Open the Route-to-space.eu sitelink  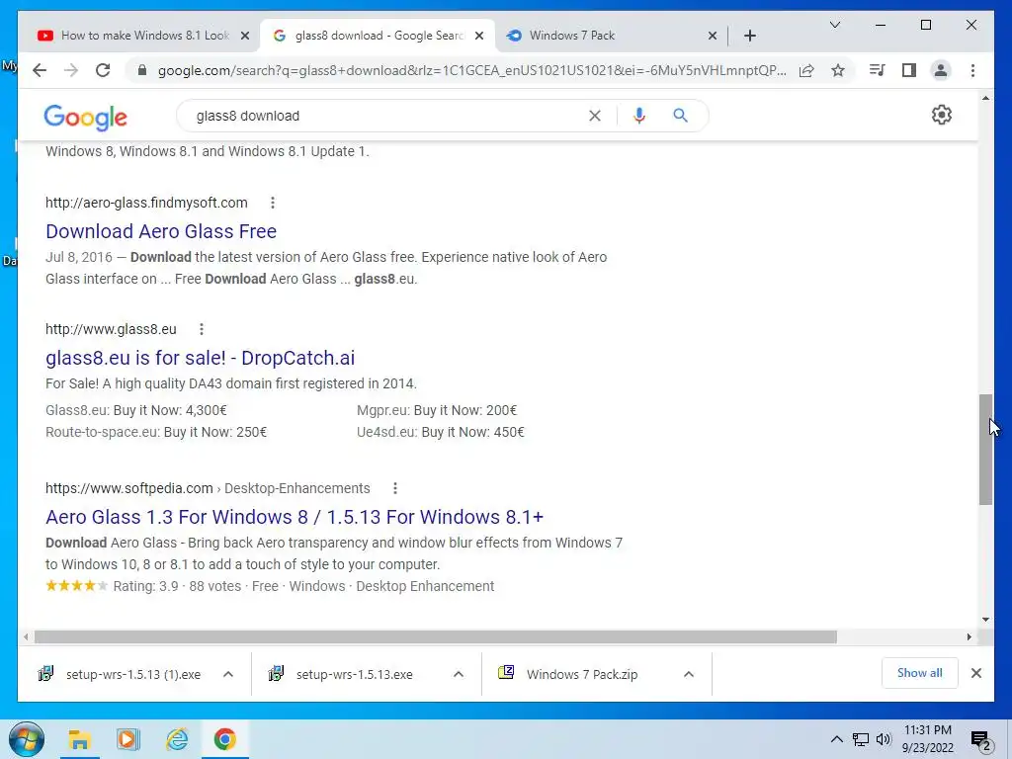[x=155, y=433]
